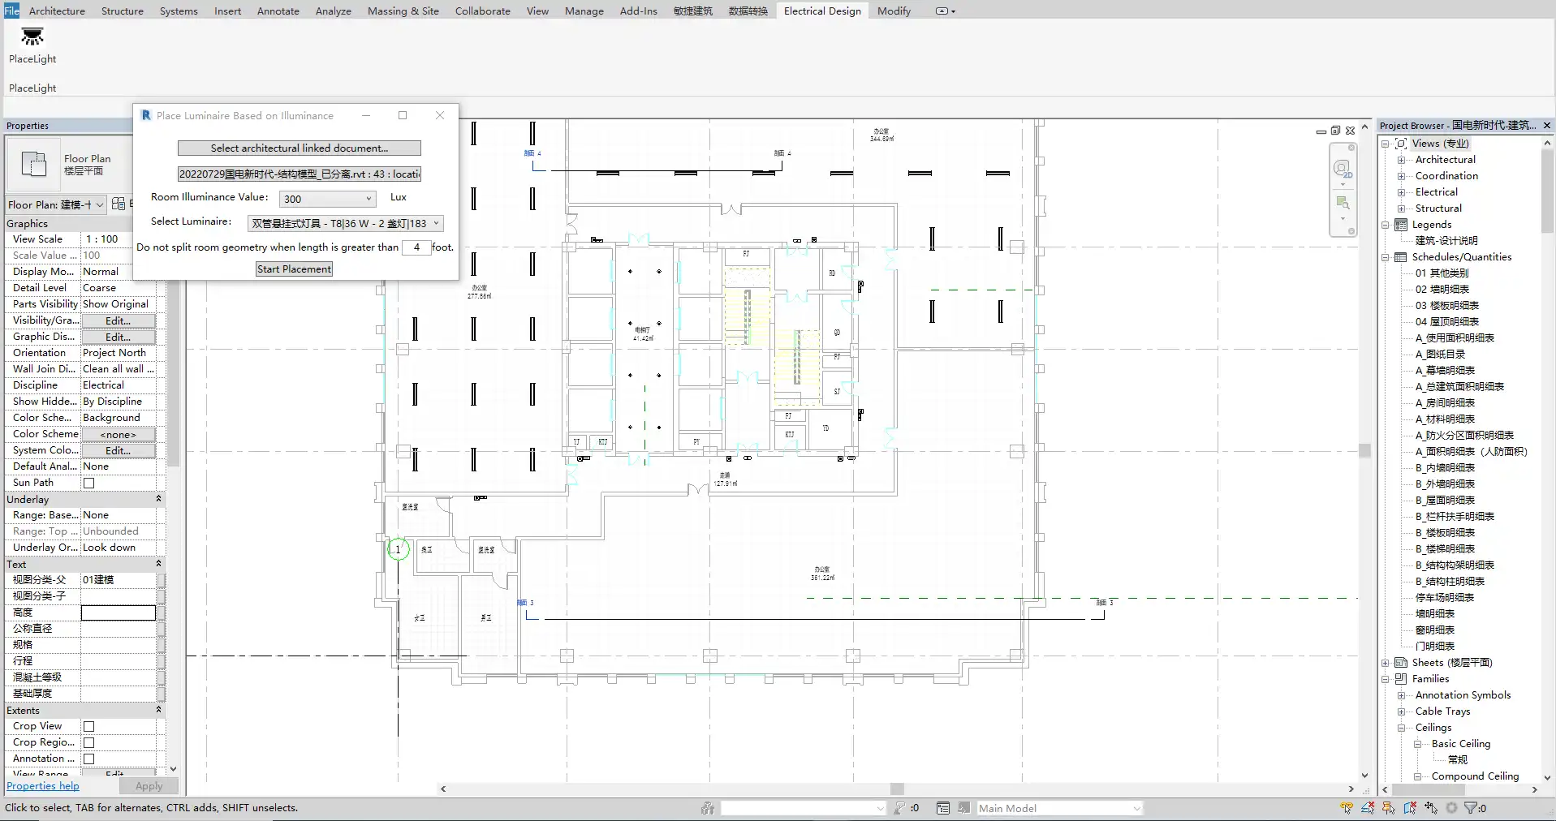
Task: Open the Annotate ribbon tab
Action: point(278,11)
